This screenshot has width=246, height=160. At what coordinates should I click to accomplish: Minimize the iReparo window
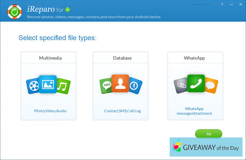click(x=231, y=5)
